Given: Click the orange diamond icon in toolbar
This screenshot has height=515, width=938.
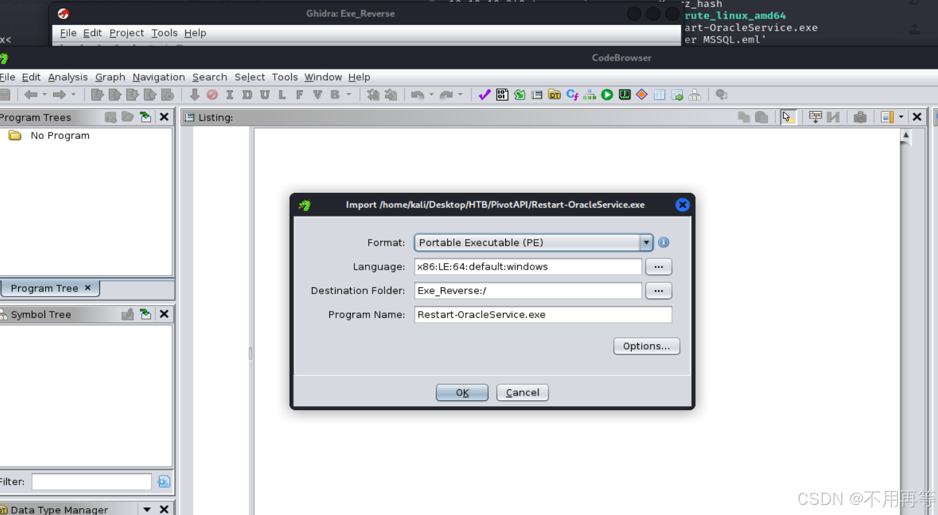Looking at the screenshot, I should click(642, 94).
